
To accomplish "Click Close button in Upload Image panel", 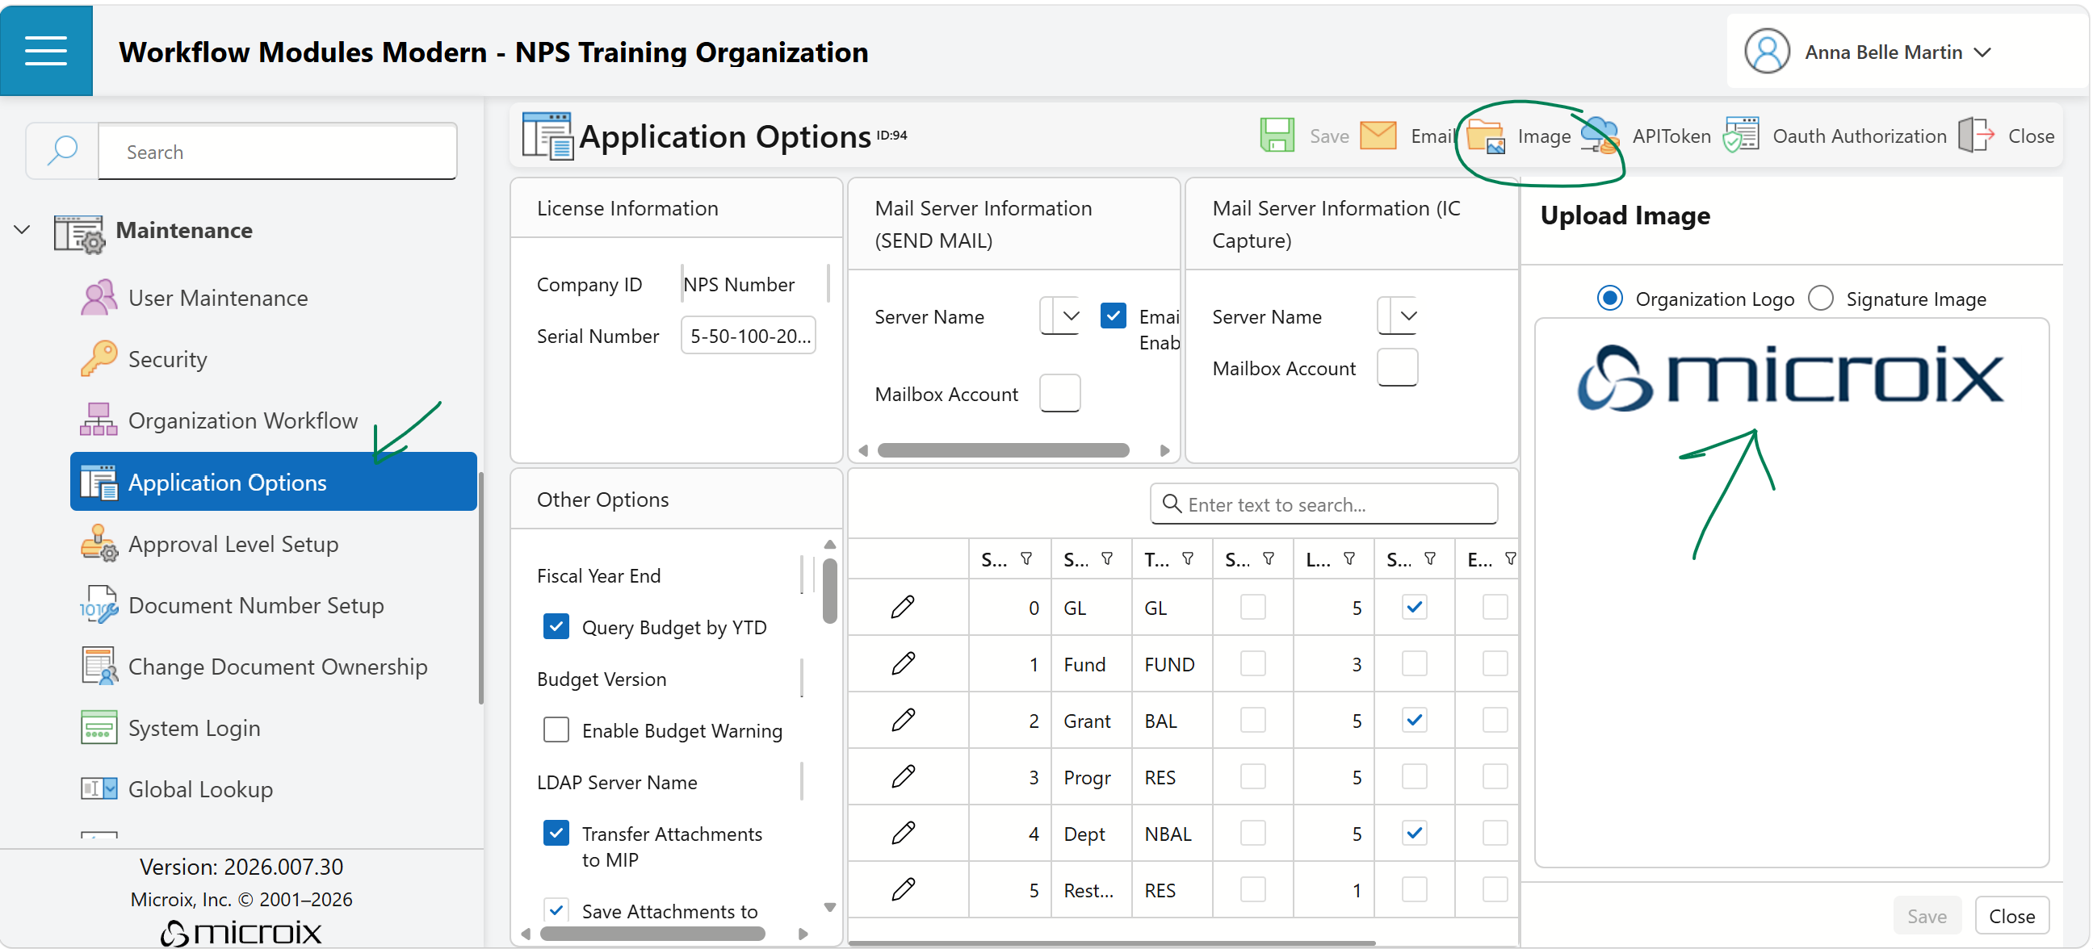I will (x=2011, y=915).
